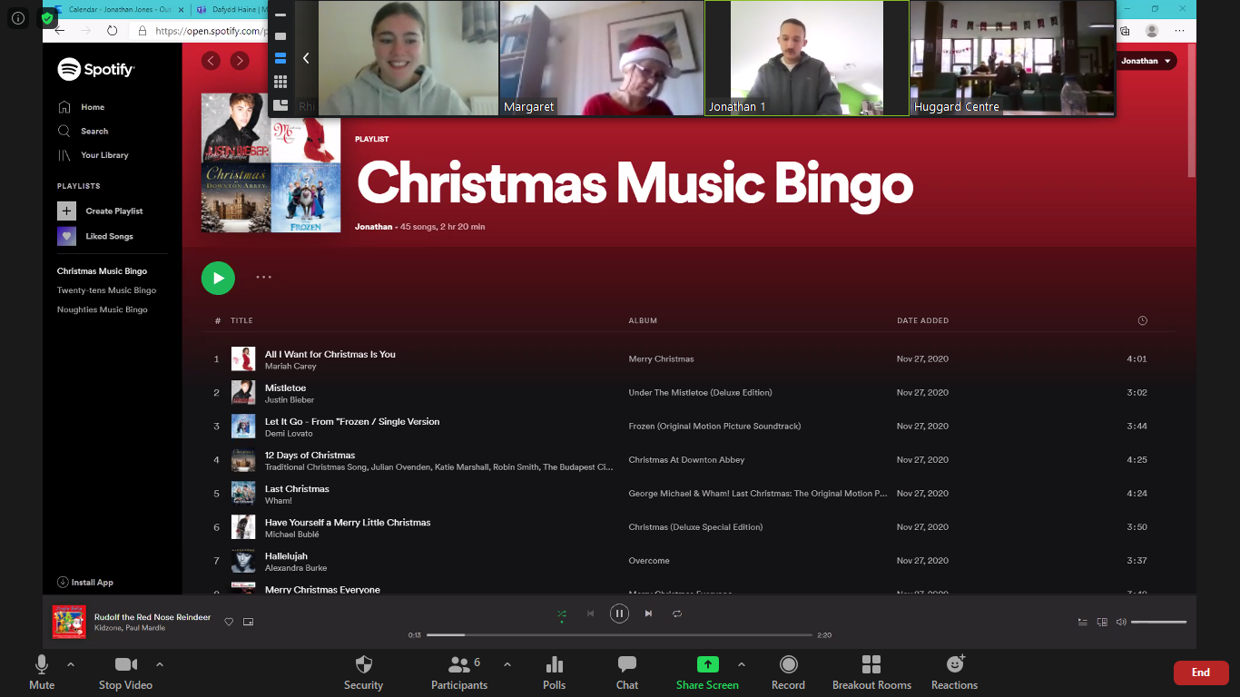Open Liked Songs heart icon
The image size is (1240, 697).
[x=67, y=236]
